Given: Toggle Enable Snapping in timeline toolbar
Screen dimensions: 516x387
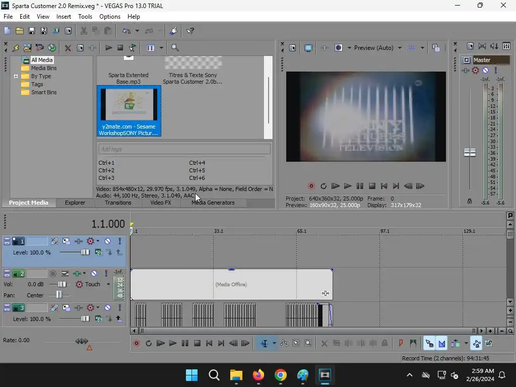Looking at the screenshot, I should (429, 344).
